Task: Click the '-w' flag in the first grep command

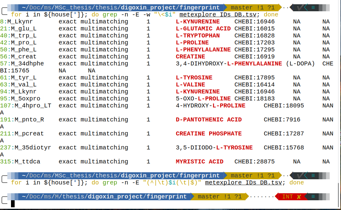Action: [147, 15]
